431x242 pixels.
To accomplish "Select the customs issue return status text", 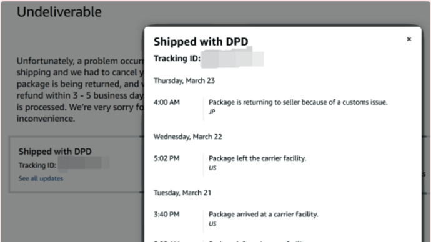I will (298, 102).
